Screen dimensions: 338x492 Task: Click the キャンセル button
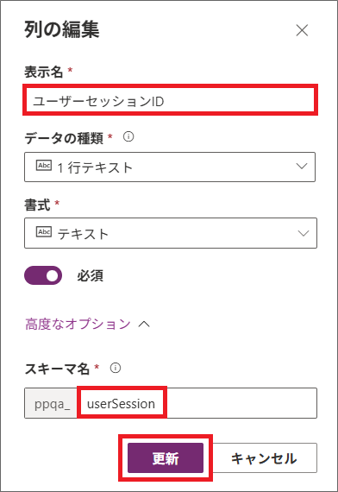tap(264, 458)
